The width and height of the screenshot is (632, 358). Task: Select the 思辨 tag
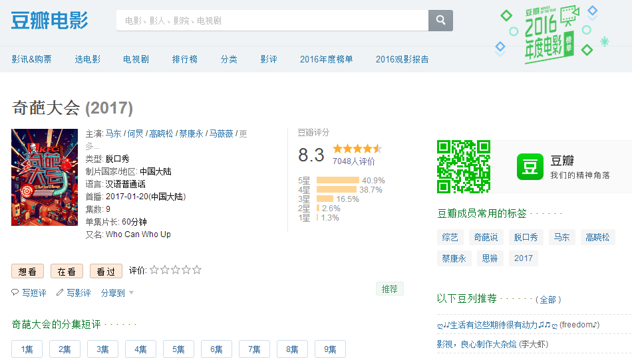click(x=490, y=258)
